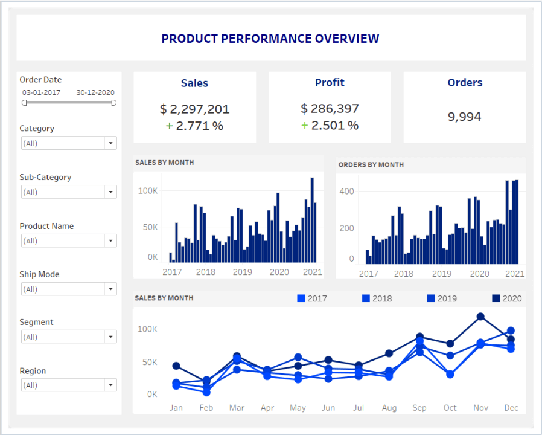Click the last bar in Orders by Month
The image size is (542, 435).
517,222
